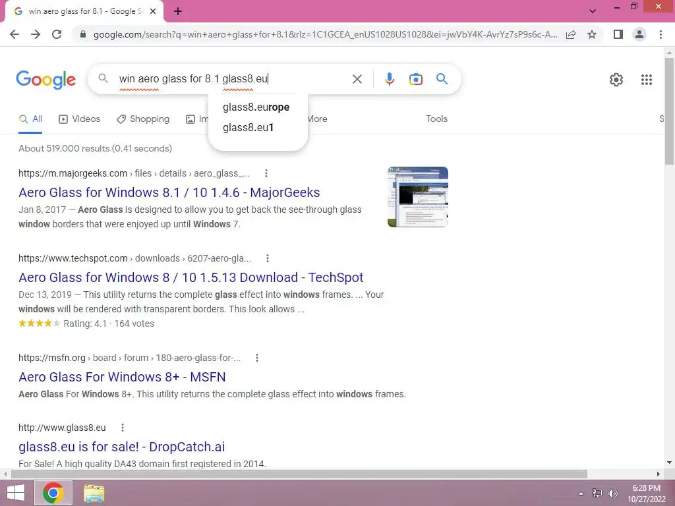675x506 pixels.
Task: Open the Google apps grid
Action: click(646, 80)
